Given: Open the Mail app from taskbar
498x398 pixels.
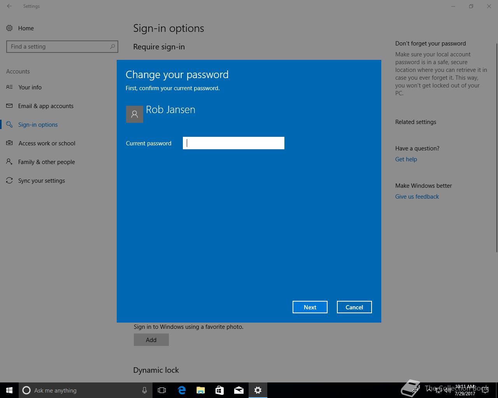Looking at the screenshot, I should [239, 390].
